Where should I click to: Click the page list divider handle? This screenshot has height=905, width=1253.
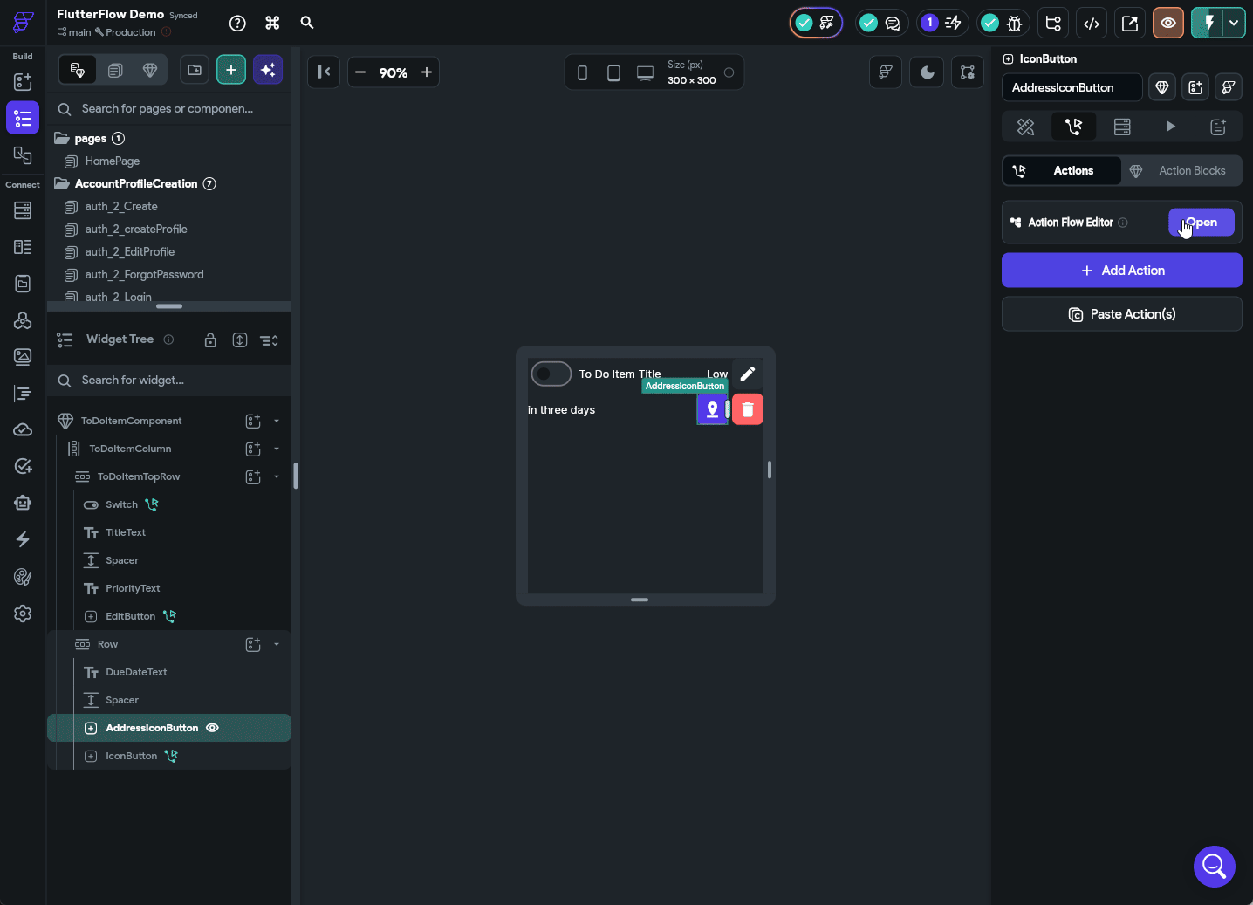169,306
